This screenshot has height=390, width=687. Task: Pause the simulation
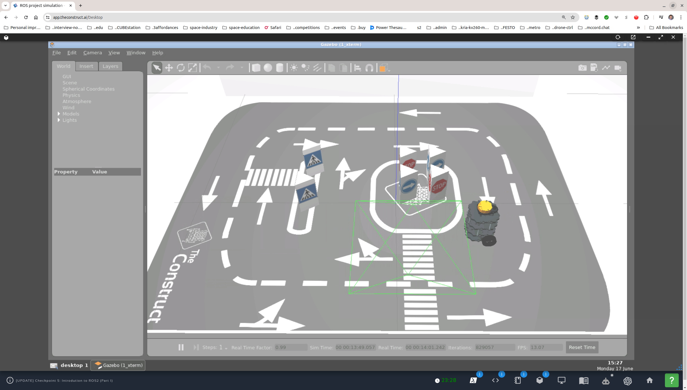click(x=181, y=347)
